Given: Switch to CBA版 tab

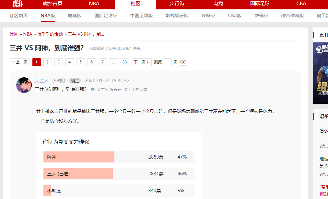Looking at the screenshot, I should click(x=235, y=16).
